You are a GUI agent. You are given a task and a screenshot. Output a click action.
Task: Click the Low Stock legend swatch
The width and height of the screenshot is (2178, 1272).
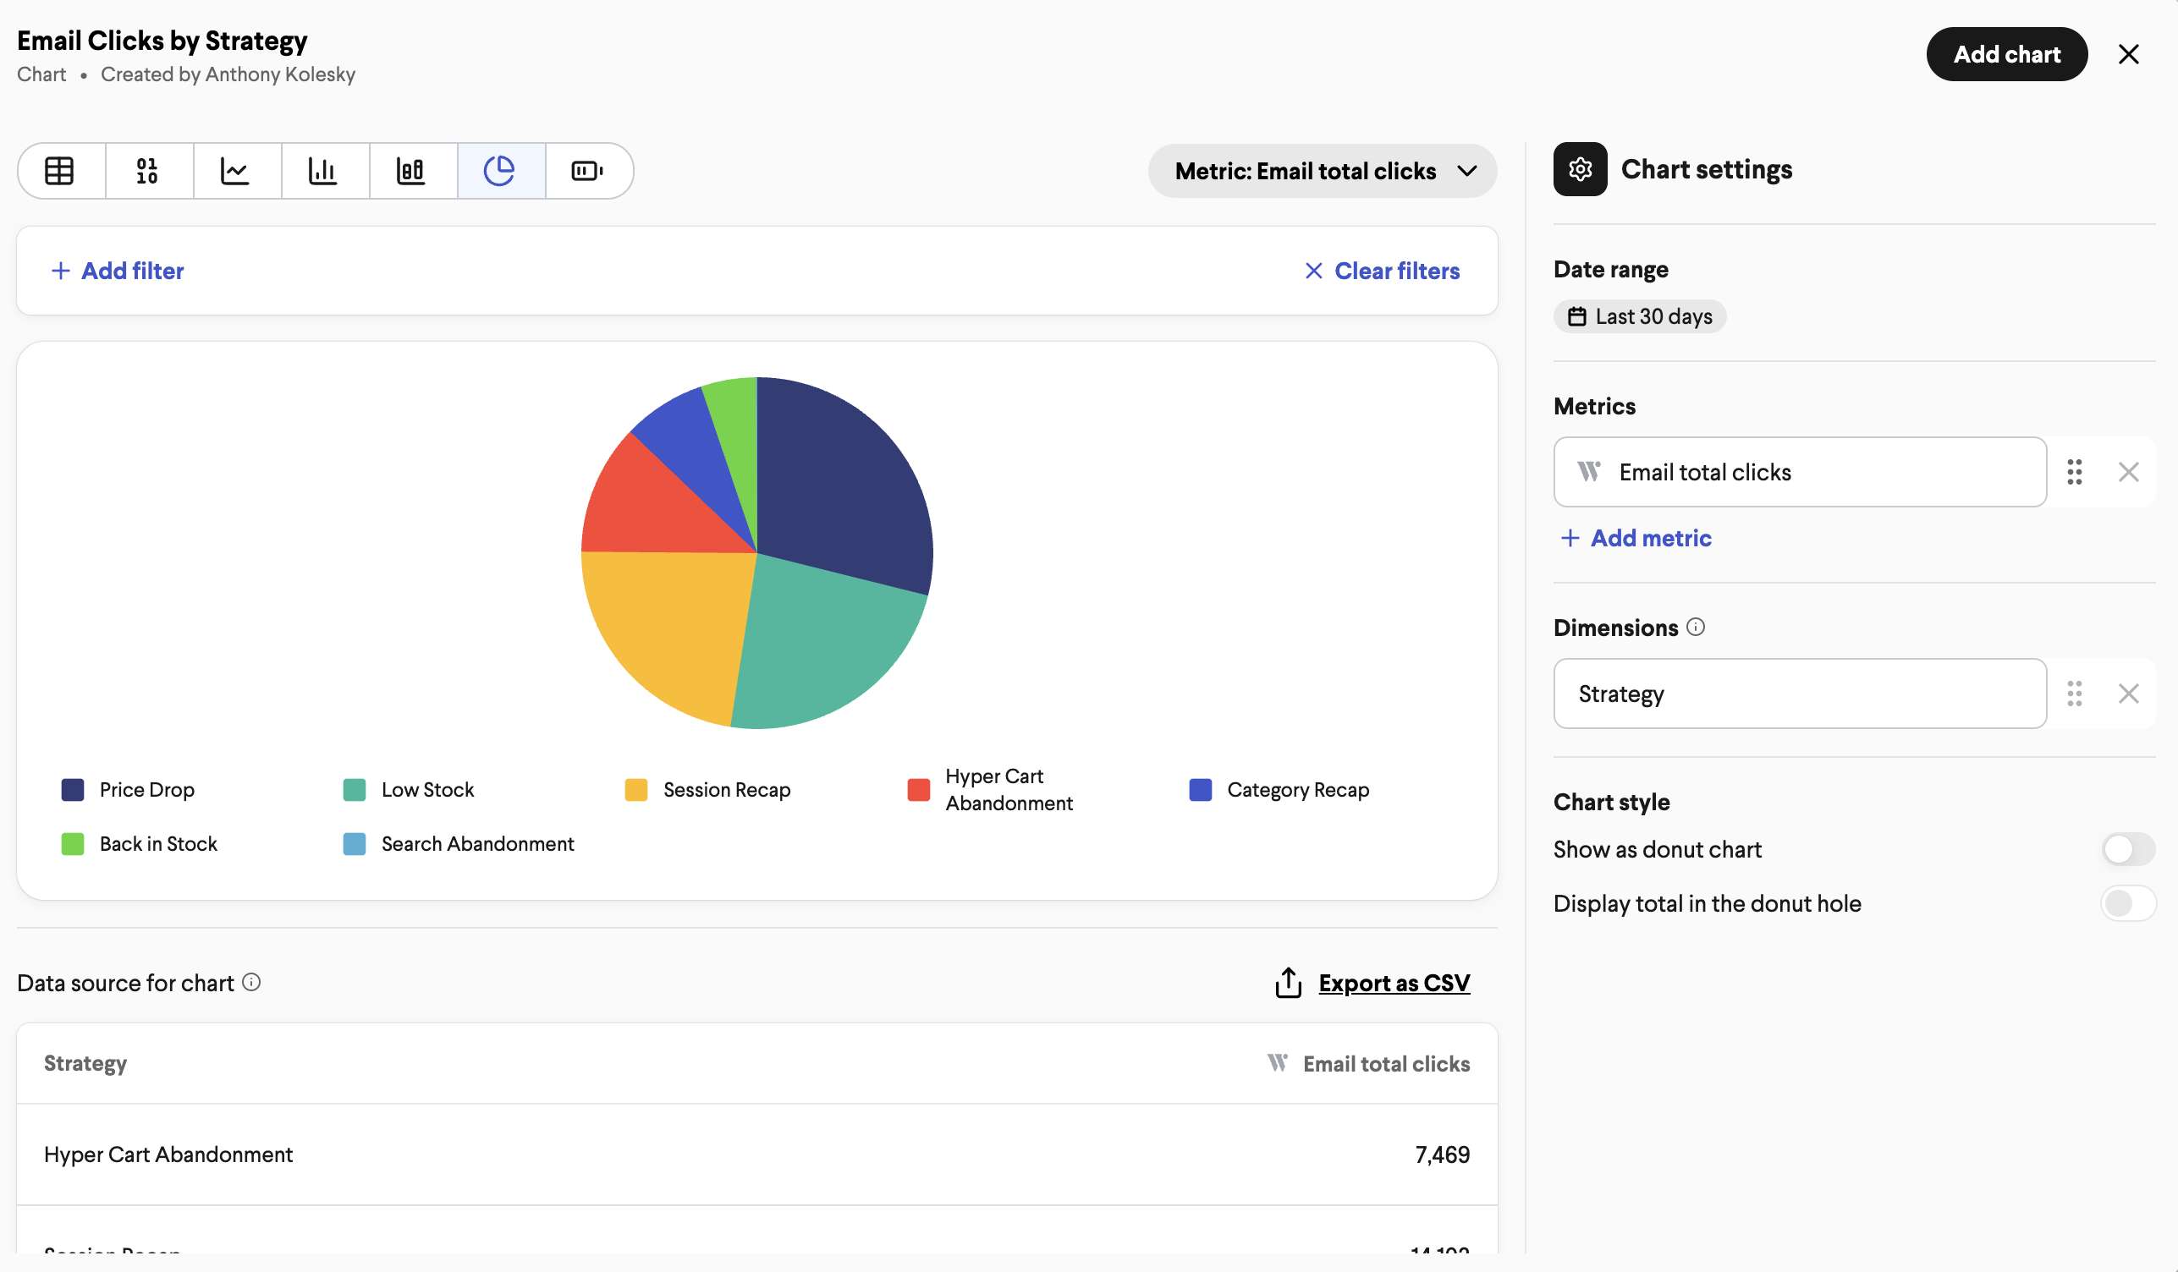tap(355, 789)
